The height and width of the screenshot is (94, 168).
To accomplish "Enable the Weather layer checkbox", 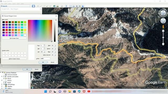I will click(4, 86).
